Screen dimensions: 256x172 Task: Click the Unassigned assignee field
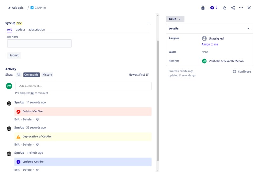213,38
